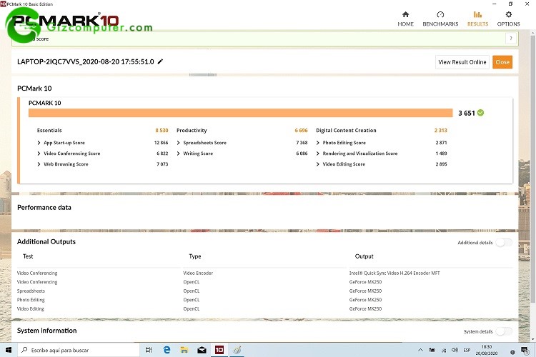Viewport: 536px width, 357px height.
Task: Open the notification center icon
Action: 524,350
